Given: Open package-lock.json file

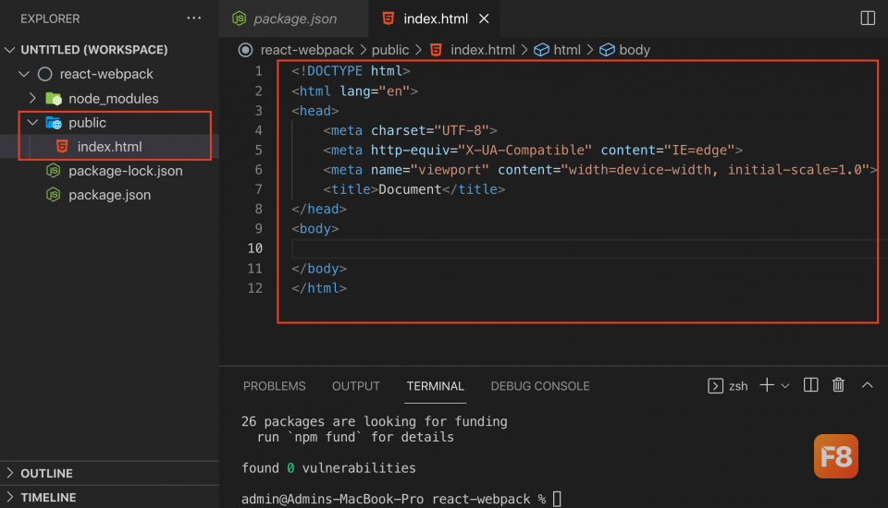Looking at the screenshot, I should pos(125,171).
